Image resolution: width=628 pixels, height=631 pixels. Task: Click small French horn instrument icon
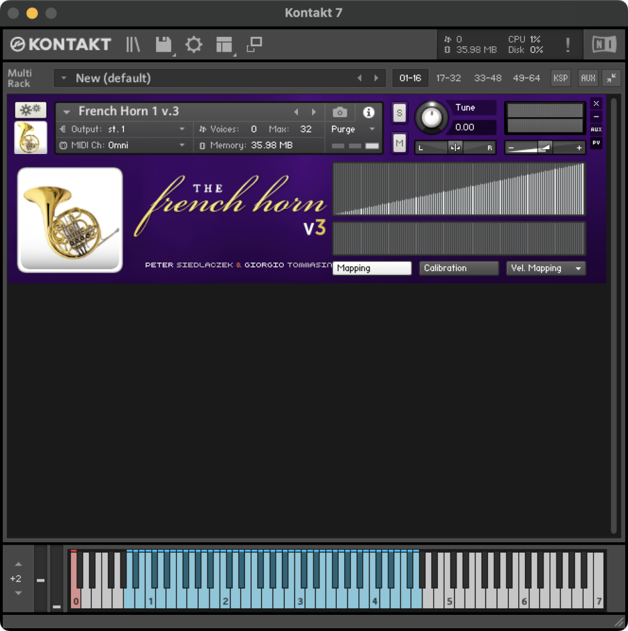(x=31, y=137)
